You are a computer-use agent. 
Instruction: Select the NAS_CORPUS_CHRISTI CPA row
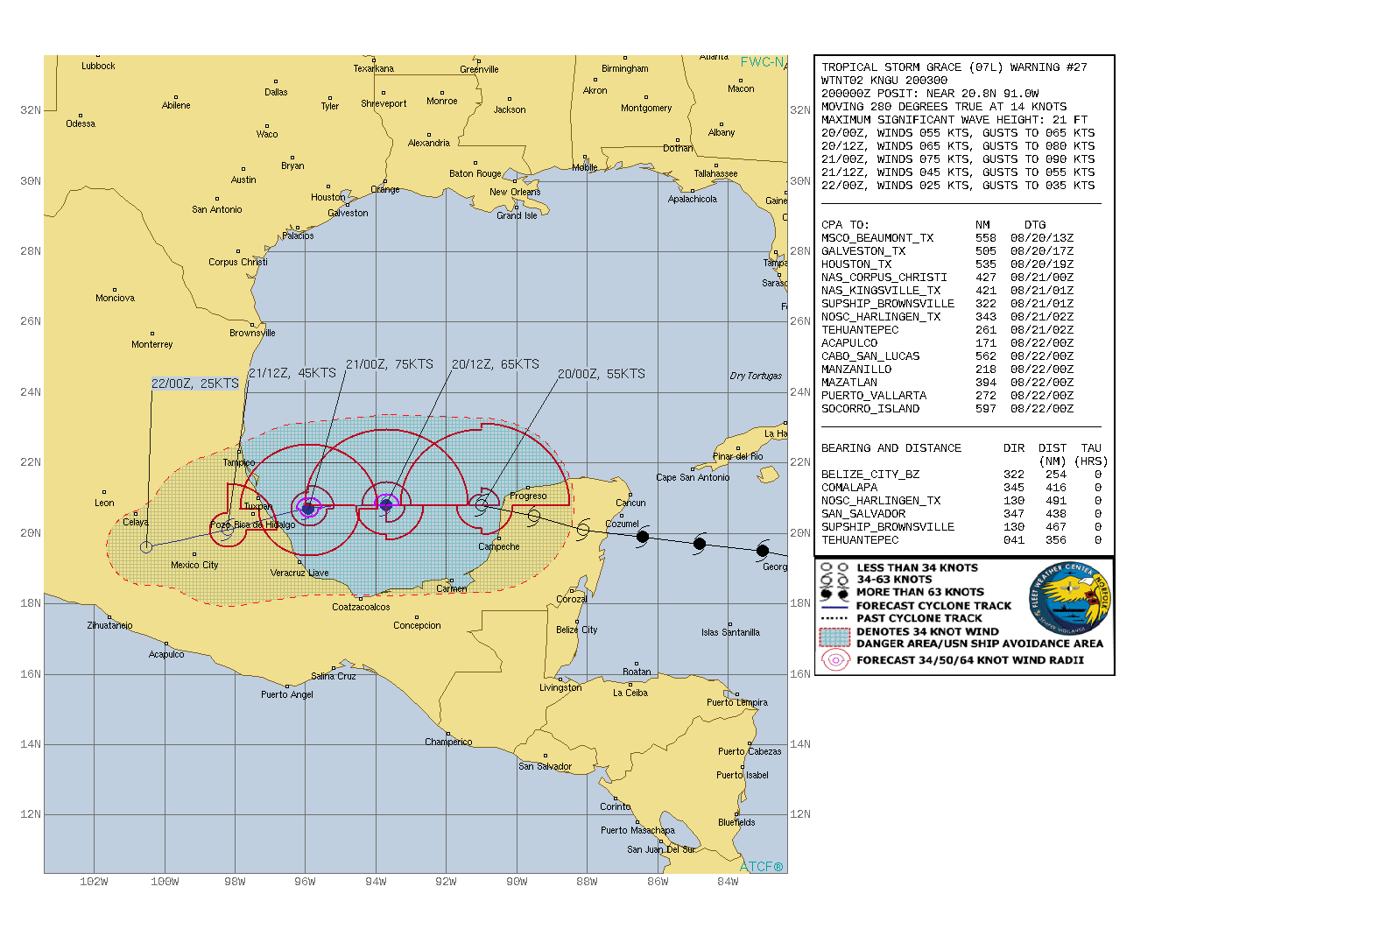[947, 278]
